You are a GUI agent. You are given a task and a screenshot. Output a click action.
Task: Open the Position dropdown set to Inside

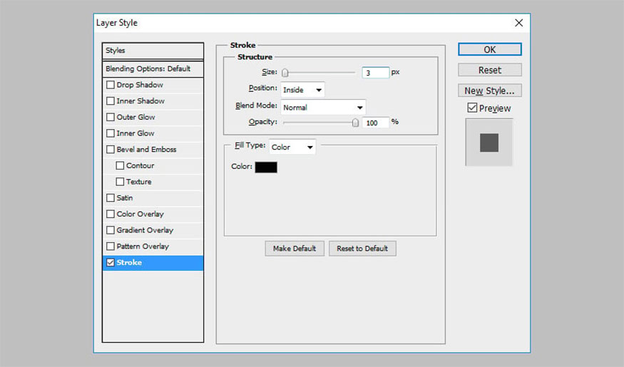[x=302, y=90]
